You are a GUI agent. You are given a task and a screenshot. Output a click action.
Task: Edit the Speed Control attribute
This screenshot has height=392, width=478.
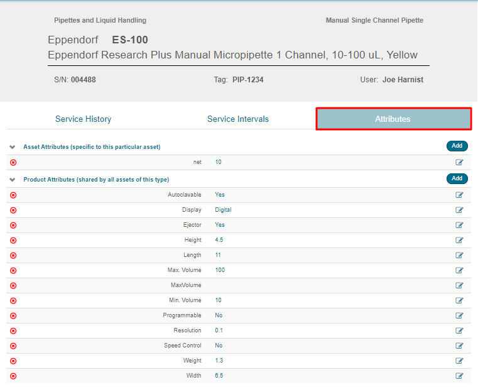point(459,346)
